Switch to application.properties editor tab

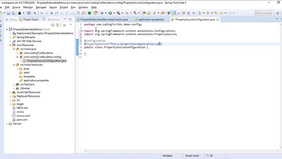tap(149, 19)
